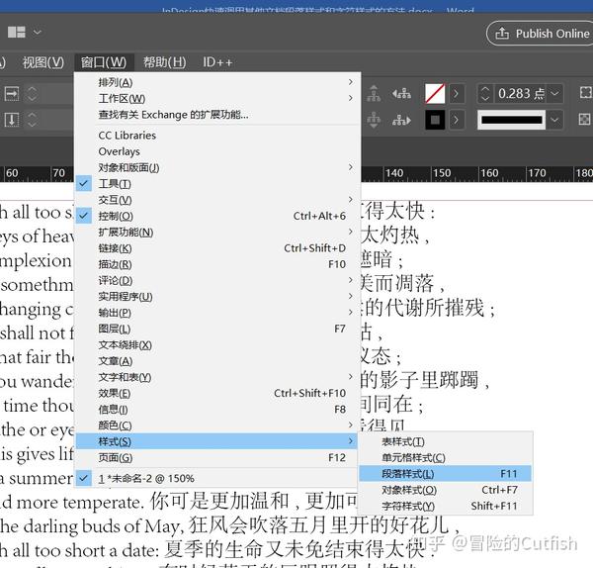The width and height of the screenshot is (593, 568).
Task: Click the 窗口(W) menu in the menu bar
Action: pyautogui.click(x=103, y=62)
